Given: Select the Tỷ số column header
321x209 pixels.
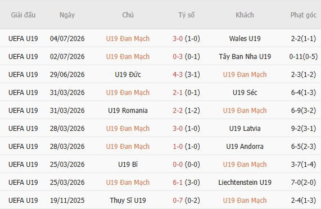Looking at the screenshot, I should [x=186, y=15].
